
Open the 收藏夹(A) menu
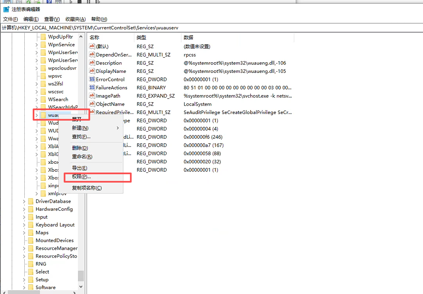(x=75, y=19)
